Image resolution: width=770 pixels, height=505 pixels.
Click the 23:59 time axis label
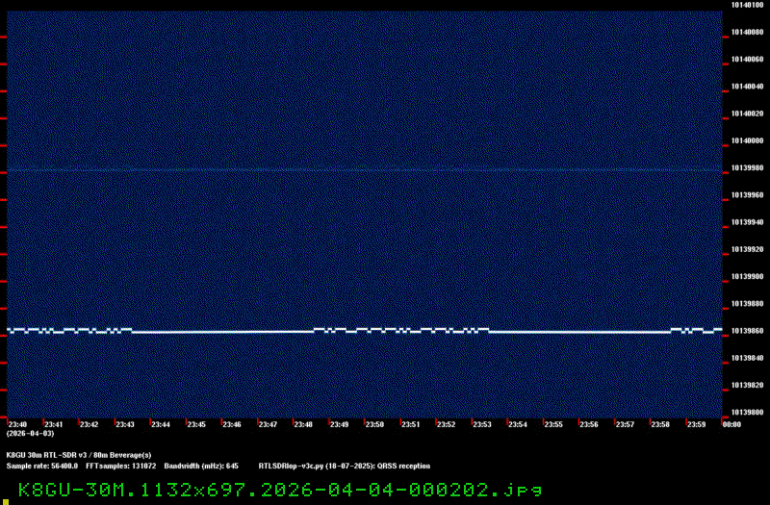pyautogui.click(x=696, y=424)
